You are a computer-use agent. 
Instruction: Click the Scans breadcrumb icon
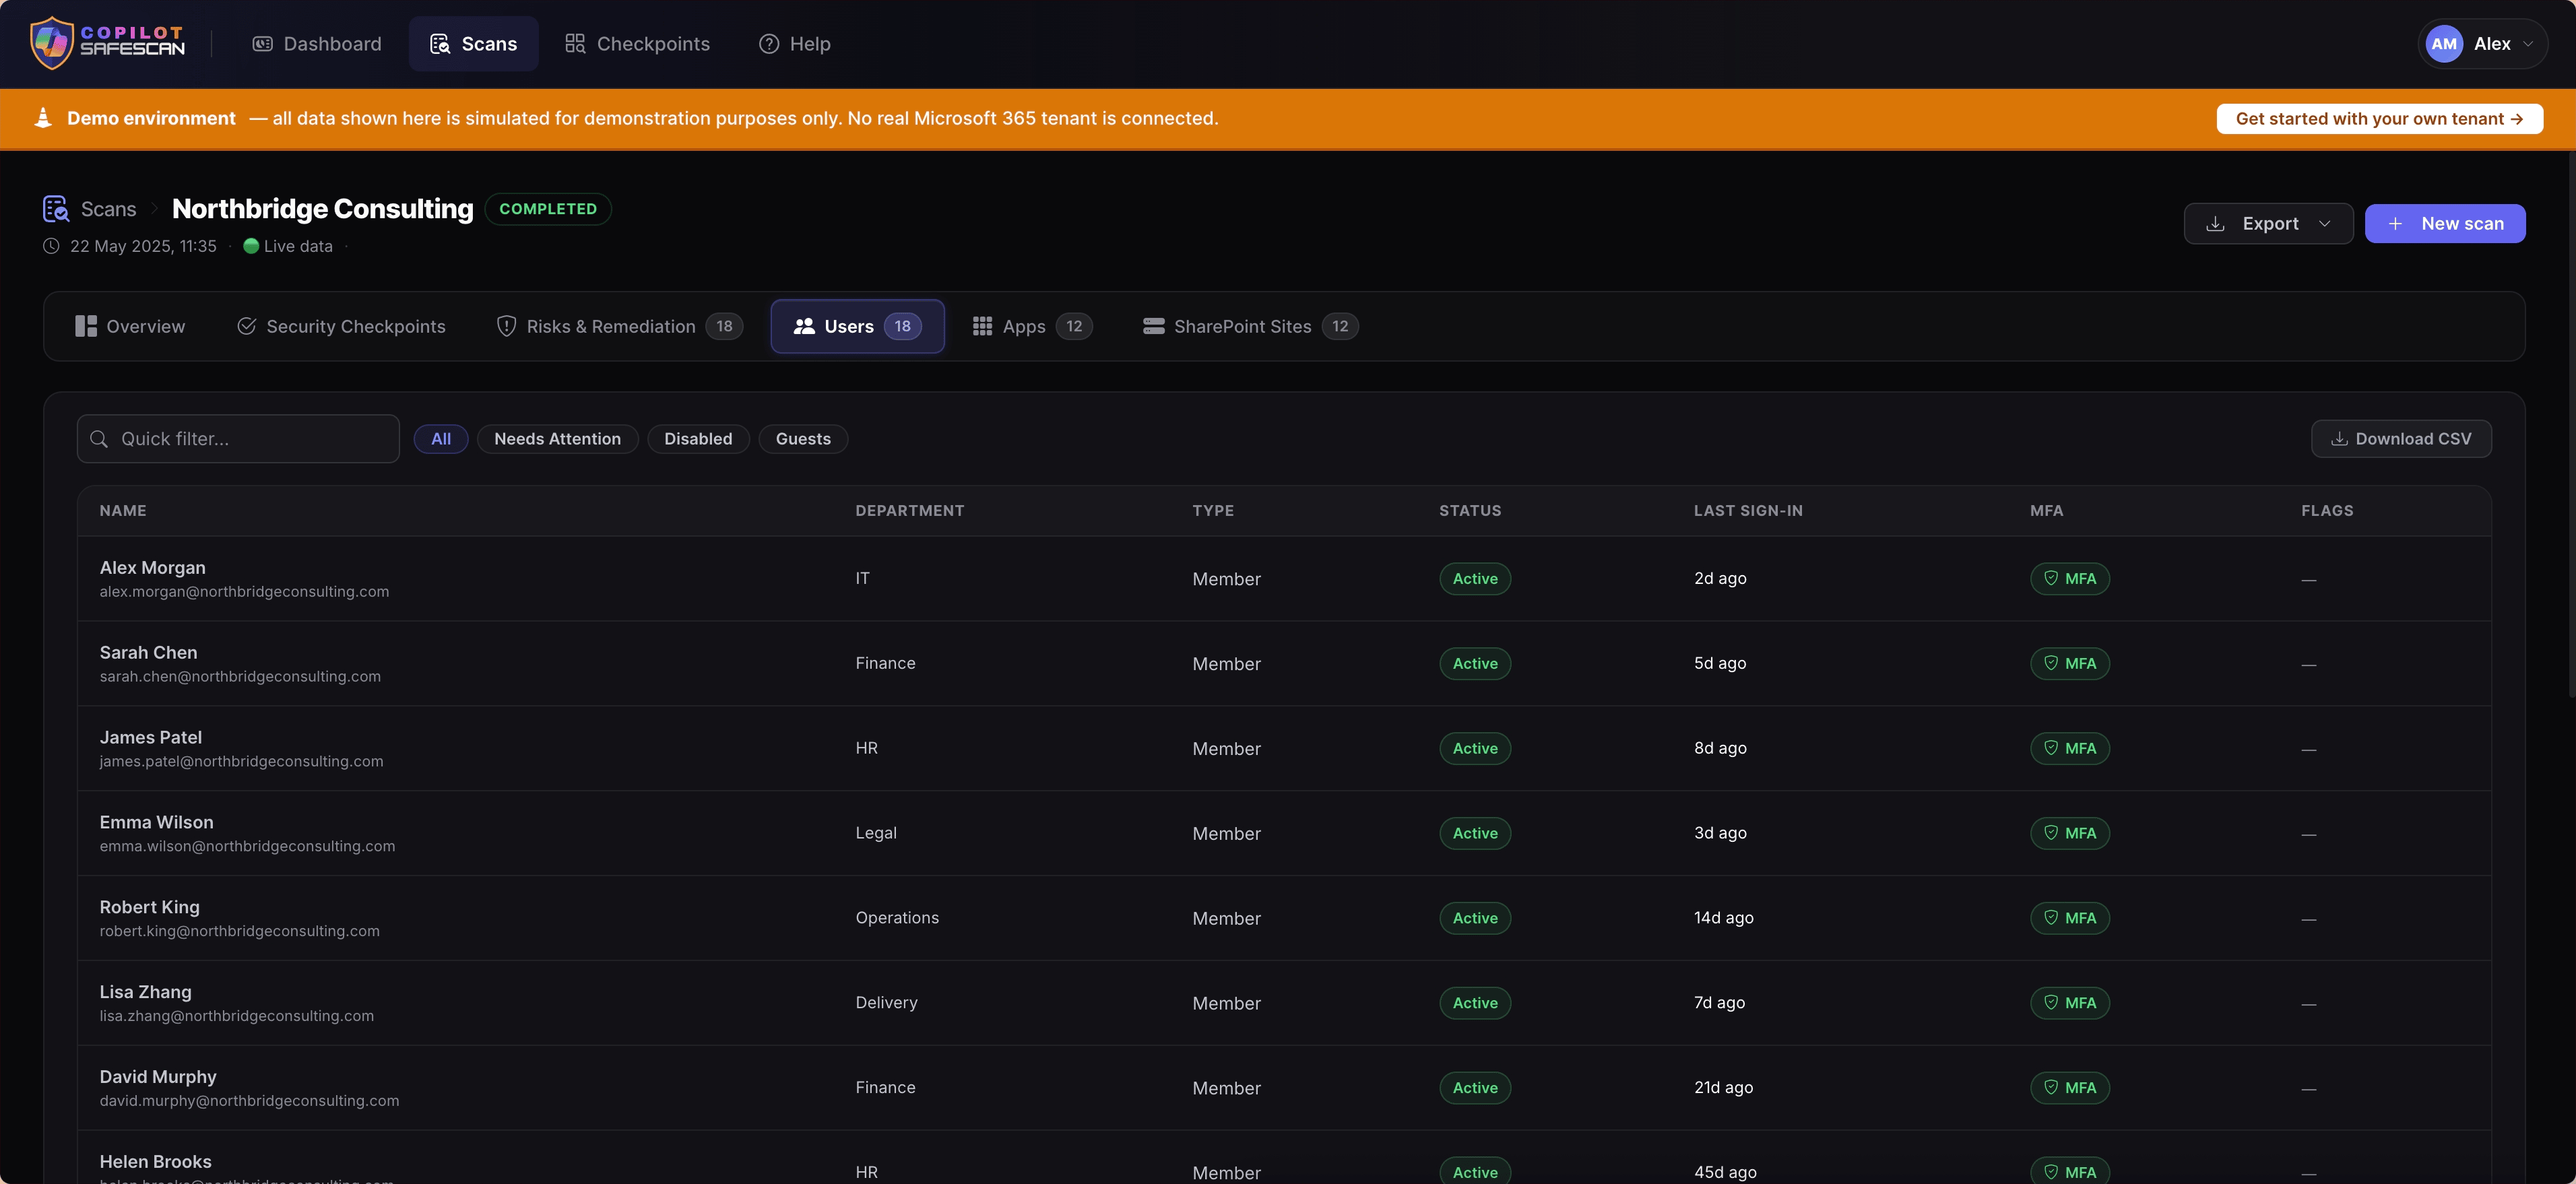click(56, 208)
